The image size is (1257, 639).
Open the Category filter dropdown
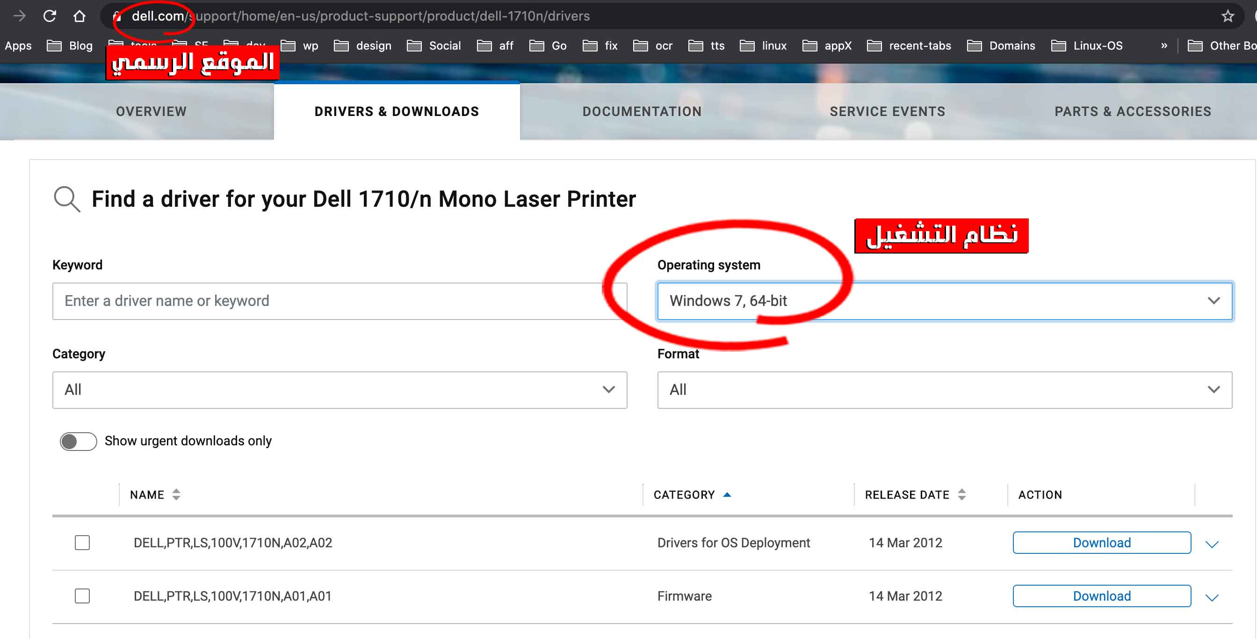[x=340, y=390]
